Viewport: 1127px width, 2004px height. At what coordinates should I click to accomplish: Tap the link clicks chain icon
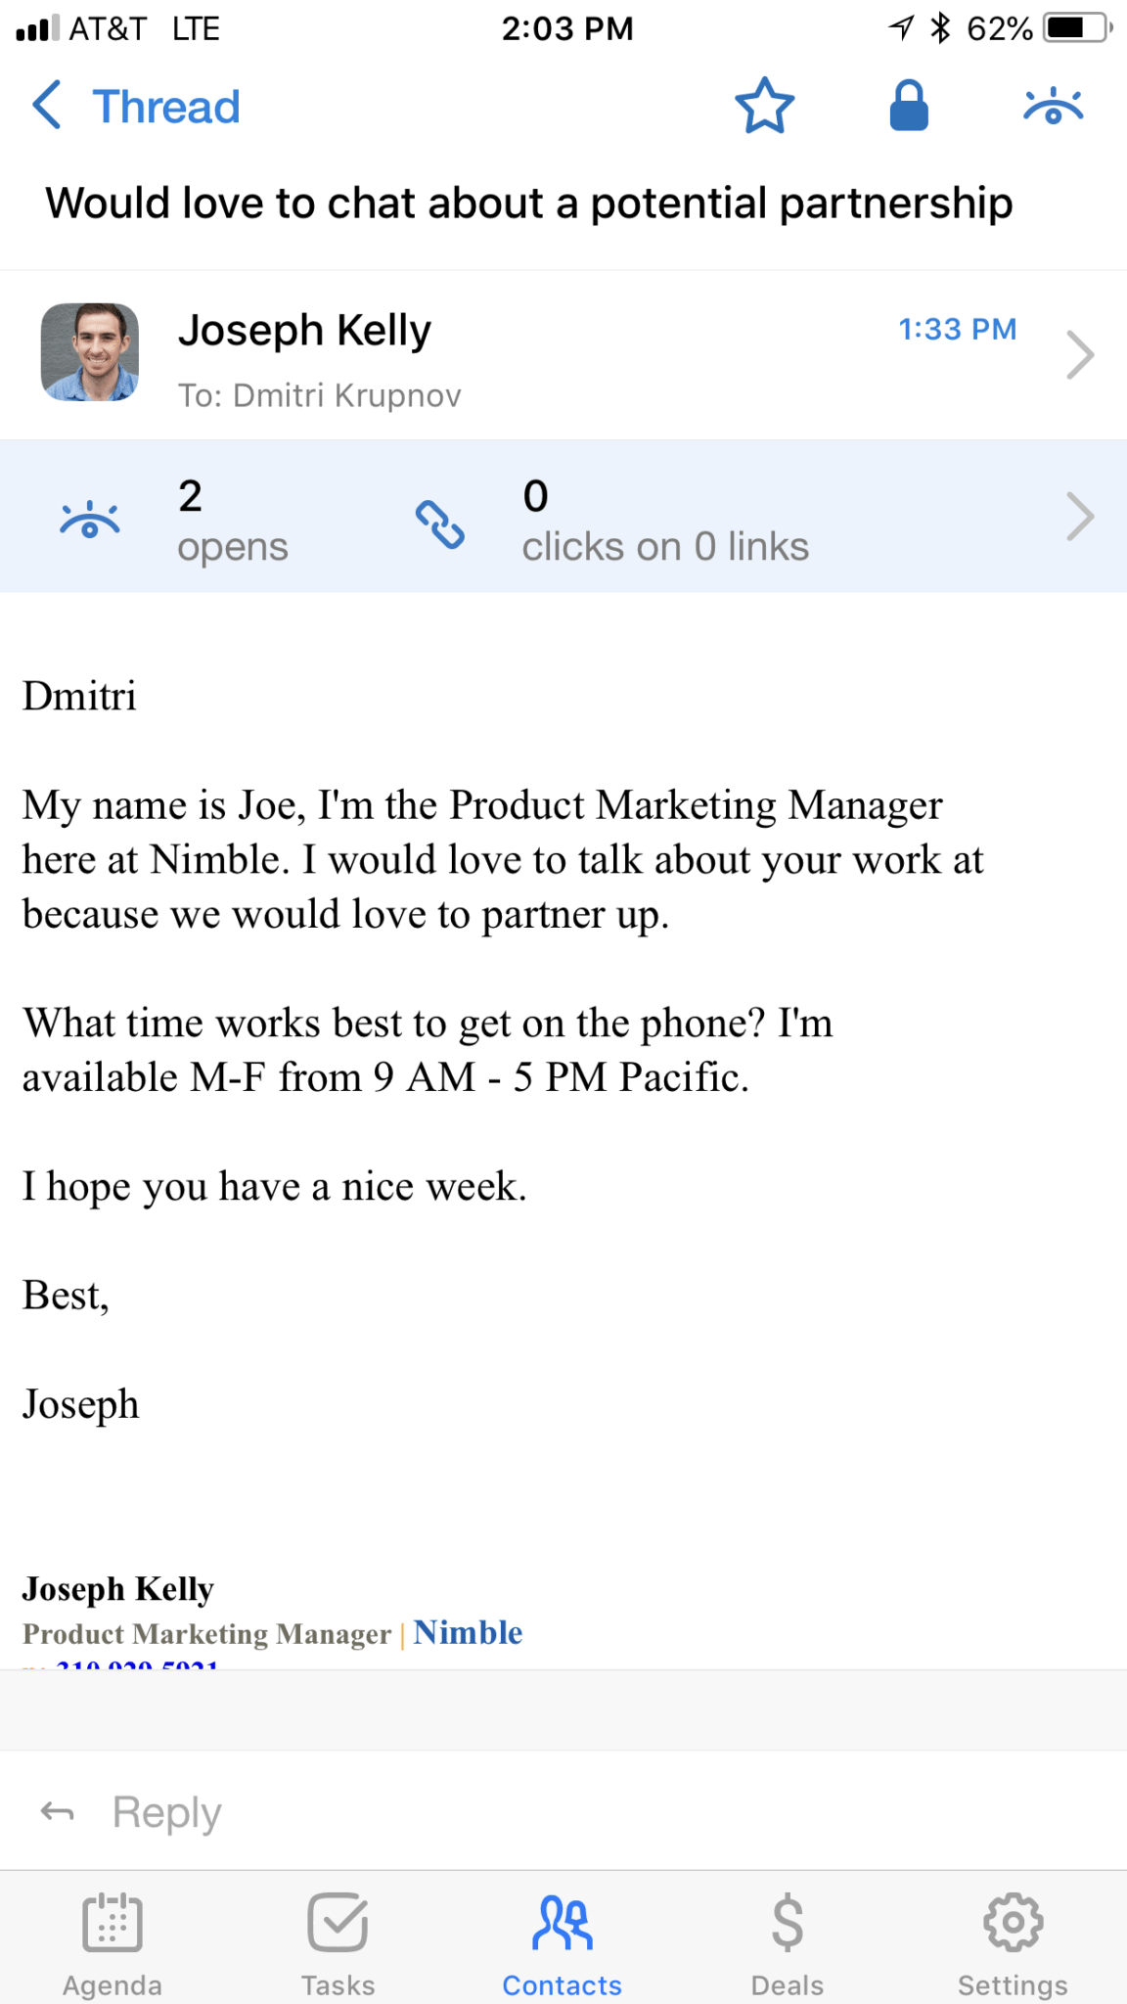click(x=440, y=524)
